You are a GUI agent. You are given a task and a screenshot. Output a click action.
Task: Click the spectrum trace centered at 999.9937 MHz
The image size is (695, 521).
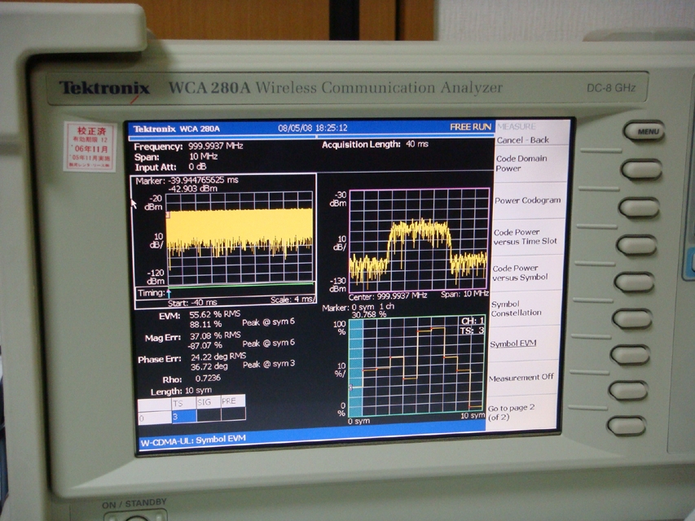tap(419, 250)
